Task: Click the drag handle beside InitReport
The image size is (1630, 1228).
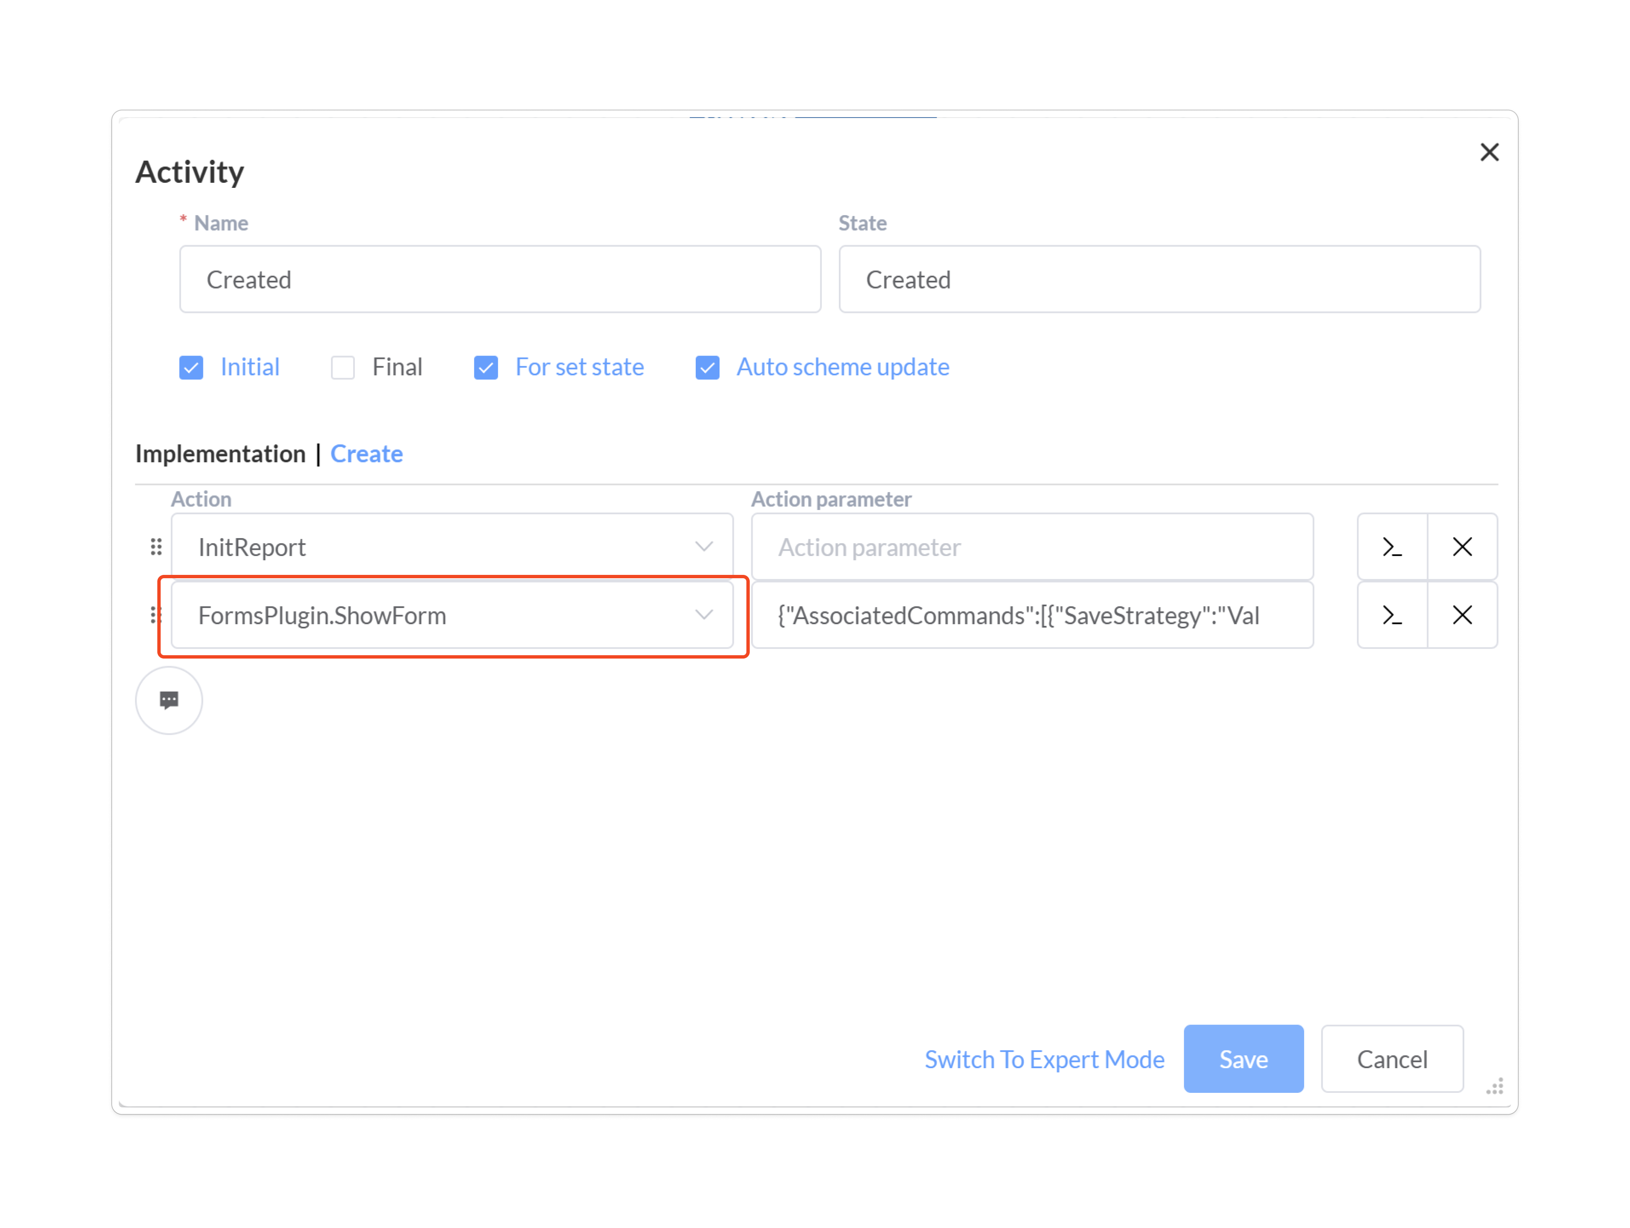Action: [x=156, y=547]
